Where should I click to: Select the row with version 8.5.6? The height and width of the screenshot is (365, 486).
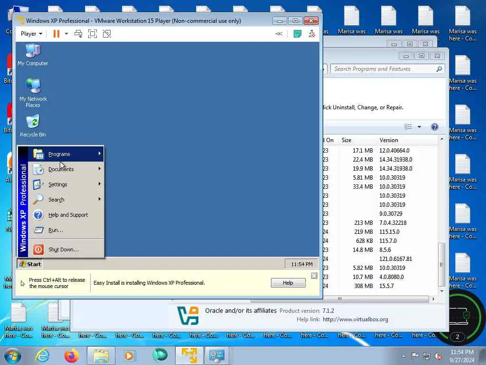pyautogui.click(x=380, y=250)
